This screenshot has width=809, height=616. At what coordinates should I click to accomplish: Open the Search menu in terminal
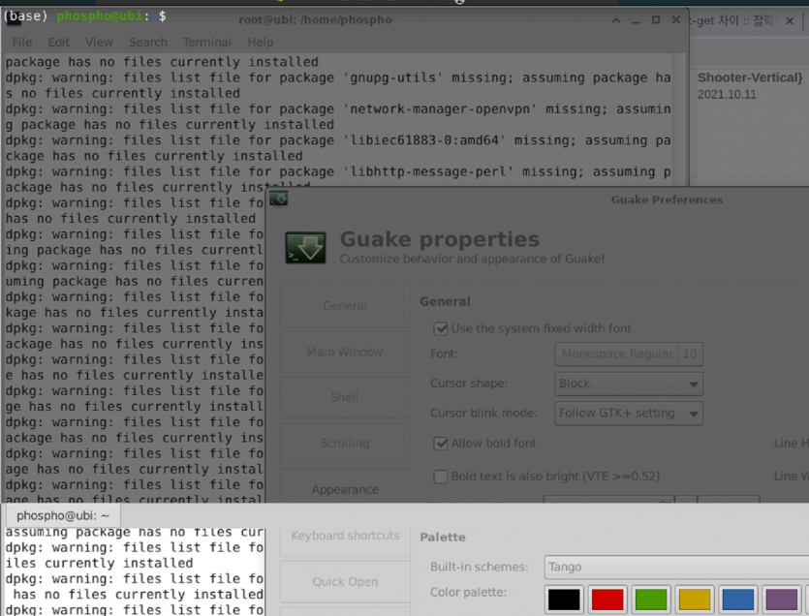[x=148, y=43]
